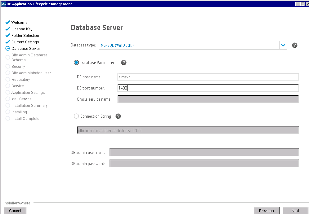Open the Database type dropdown arrow
This screenshot has width=309, height=214.
(283, 45)
